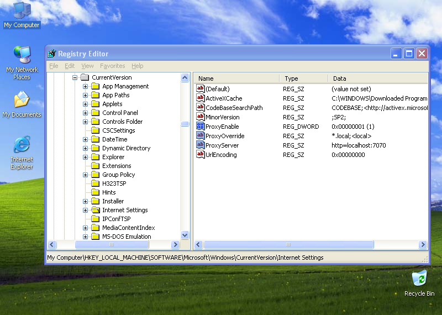Screen dimensions: 442x315
Task: Expand the App Management key
Action: click(x=85, y=86)
